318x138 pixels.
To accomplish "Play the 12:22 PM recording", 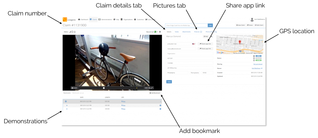I will click(67, 109).
